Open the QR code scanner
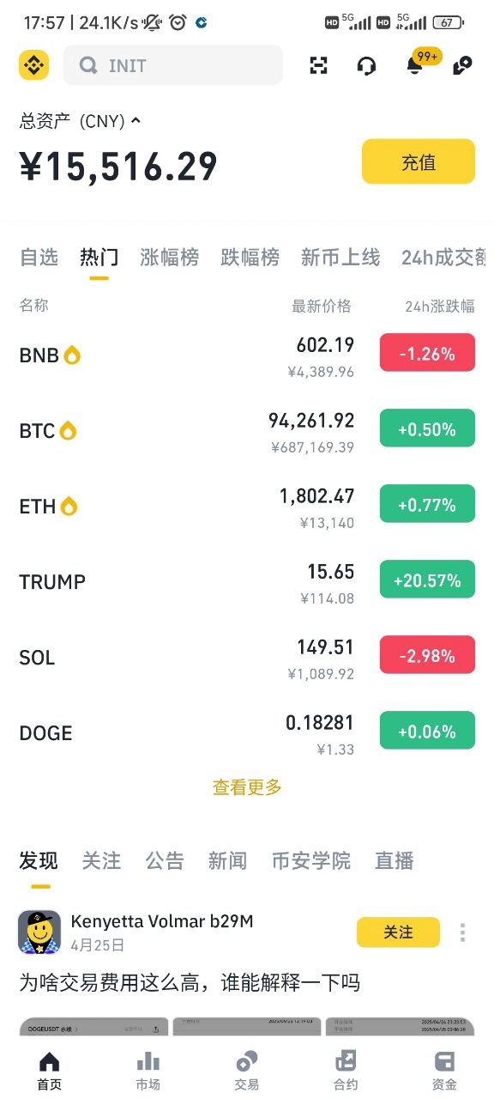This screenshot has width=494, height=1099. (x=319, y=65)
